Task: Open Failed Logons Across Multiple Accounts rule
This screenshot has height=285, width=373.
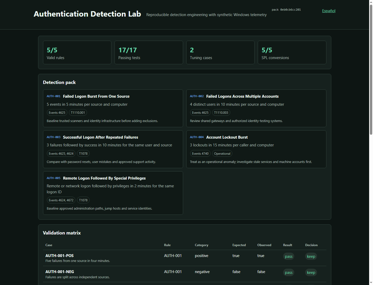Action: 242,96
